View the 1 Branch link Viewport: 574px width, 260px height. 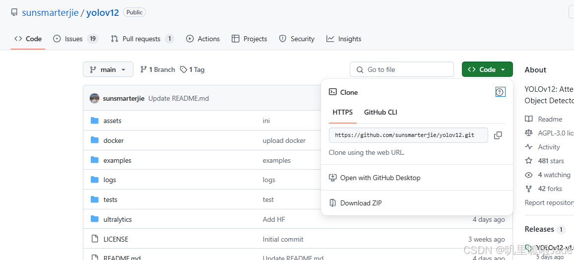pos(158,69)
